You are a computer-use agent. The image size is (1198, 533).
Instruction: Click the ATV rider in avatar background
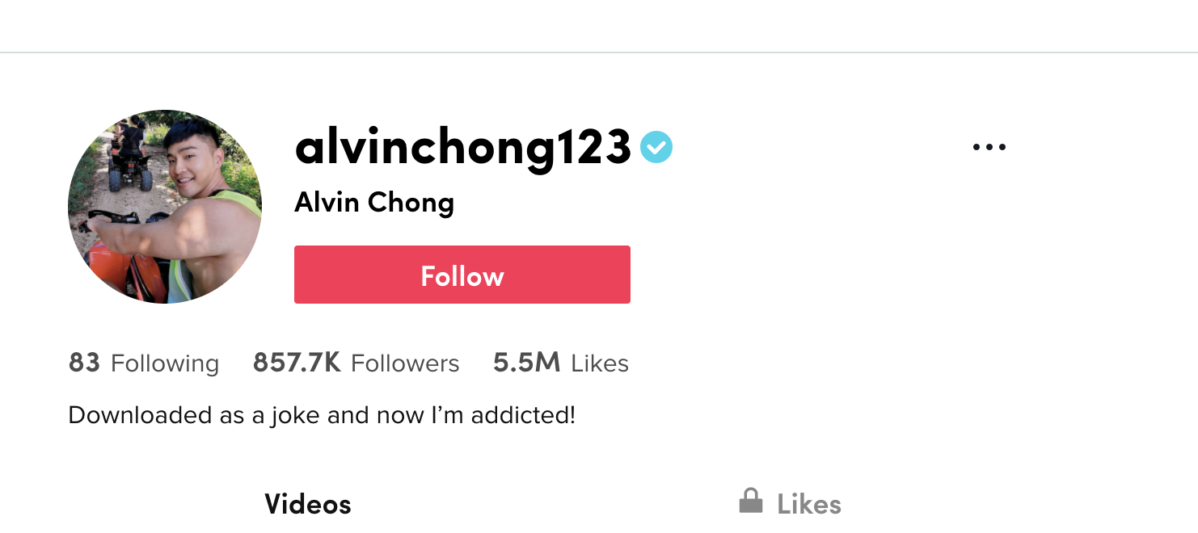click(129, 153)
